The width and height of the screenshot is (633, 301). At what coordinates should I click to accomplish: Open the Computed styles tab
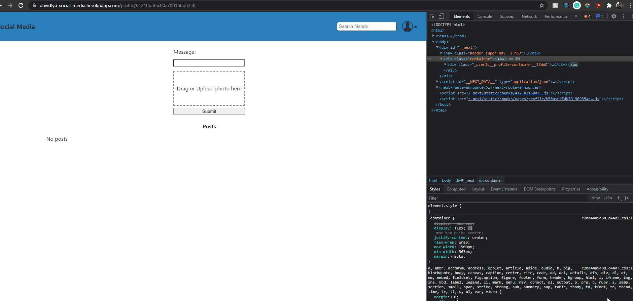tap(456, 189)
